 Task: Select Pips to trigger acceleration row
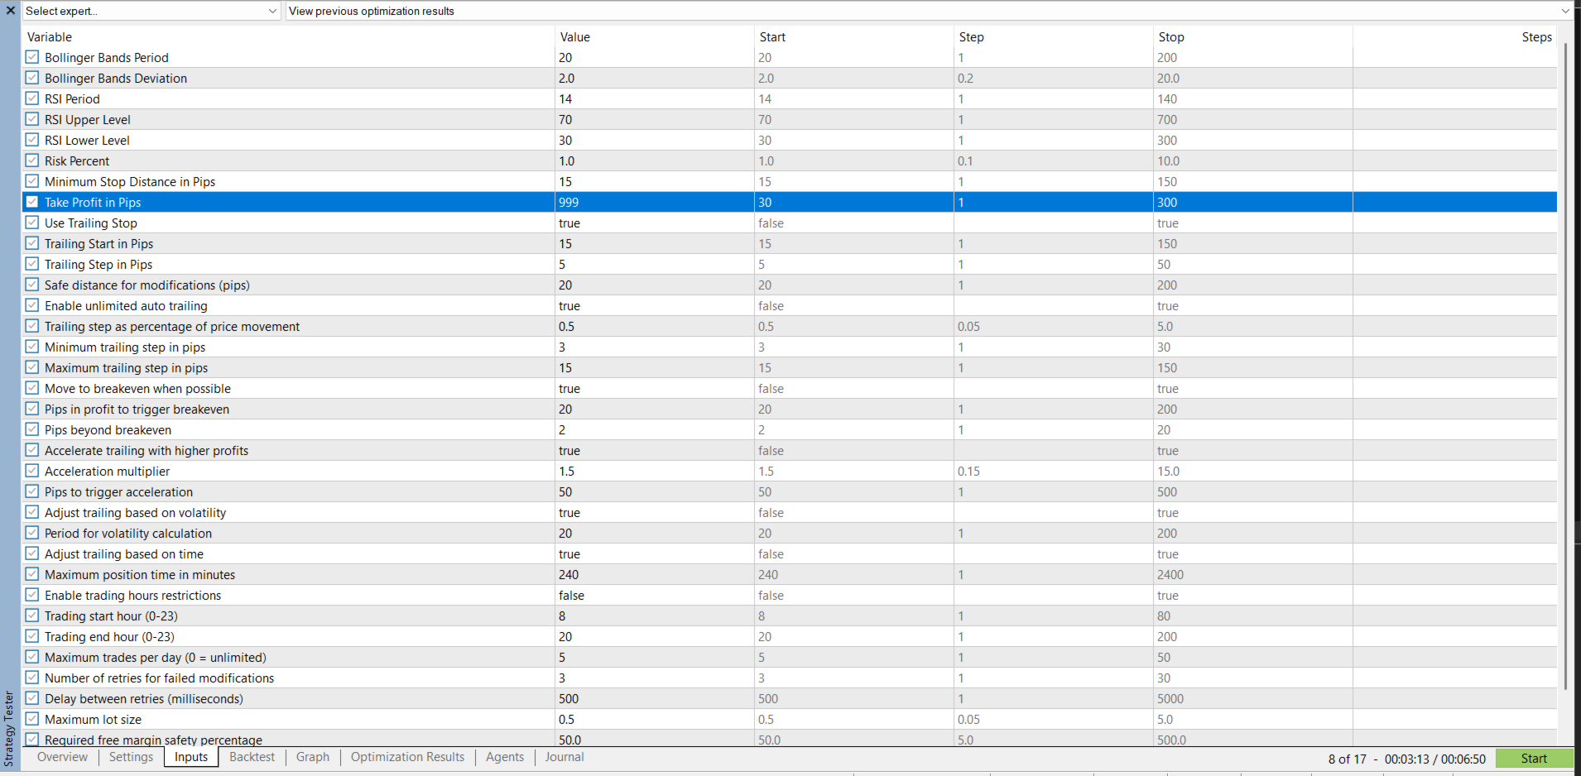point(790,491)
